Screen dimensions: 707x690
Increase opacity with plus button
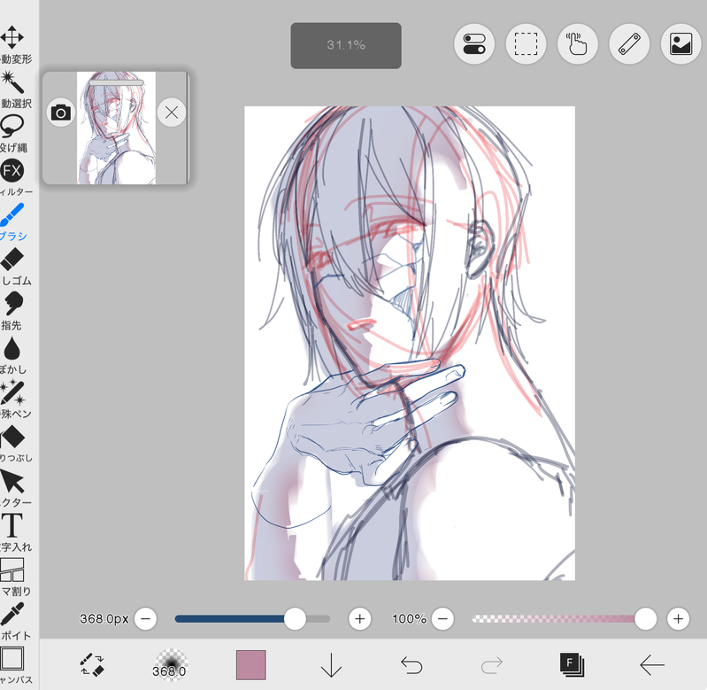678,618
